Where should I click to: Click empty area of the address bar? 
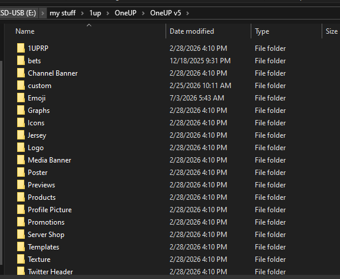click(x=264, y=13)
